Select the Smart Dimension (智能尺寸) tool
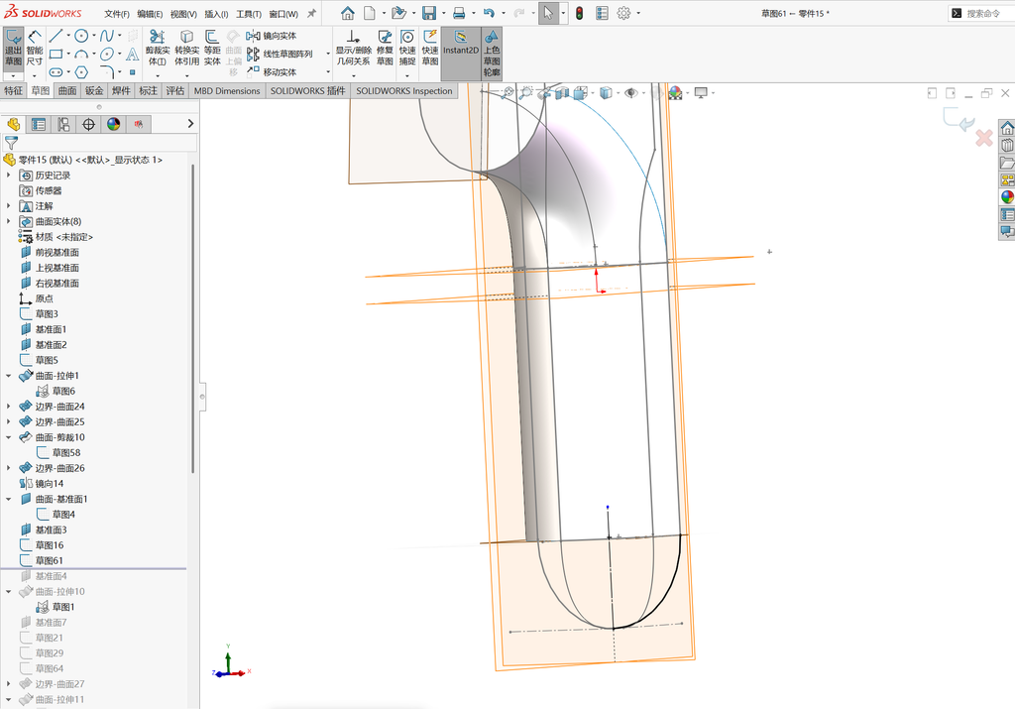 pyautogui.click(x=35, y=48)
